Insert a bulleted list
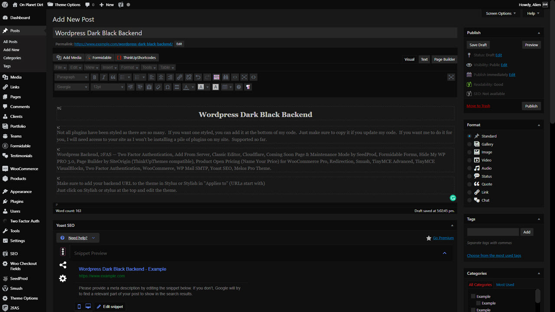The width and height of the screenshot is (555, 312). coord(125,77)
